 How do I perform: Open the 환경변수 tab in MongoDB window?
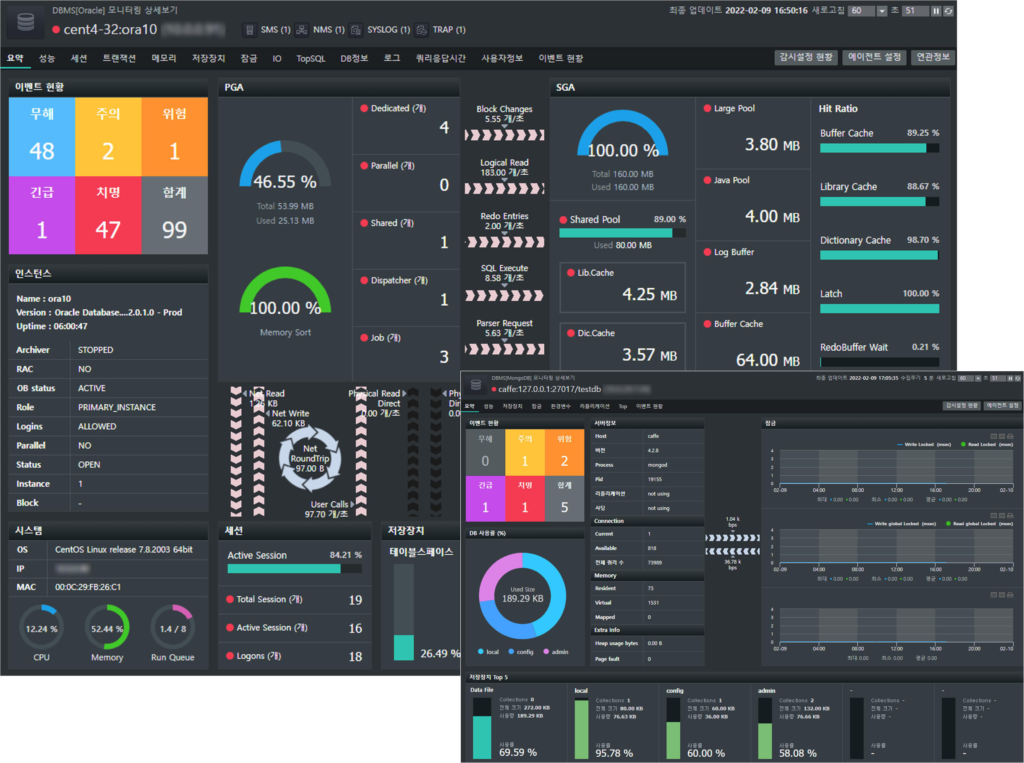point(560,406)
